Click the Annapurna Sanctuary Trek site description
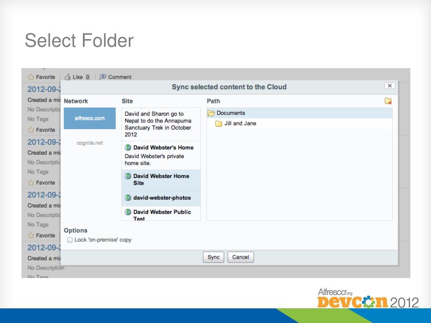The height and width of the screenshot is (323, 431). click(x=158, y=124)
